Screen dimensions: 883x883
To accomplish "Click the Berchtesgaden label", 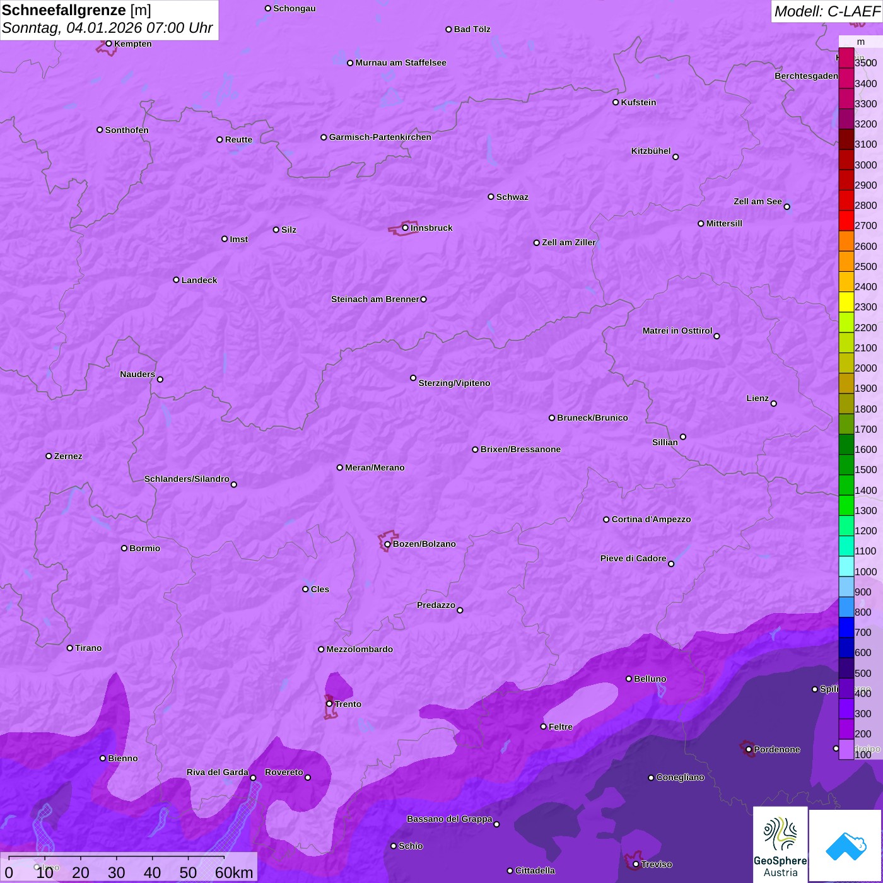I will point(807,76).
